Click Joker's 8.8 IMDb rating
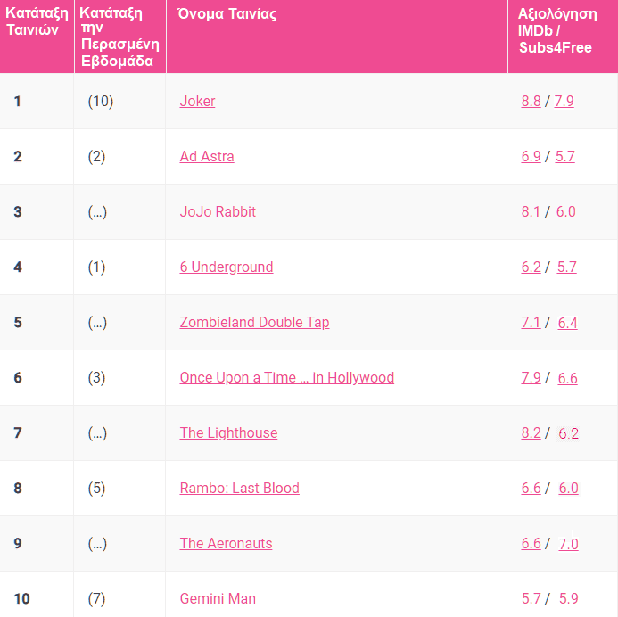Screen dimensions: 618x617 (x=531, y=101)
